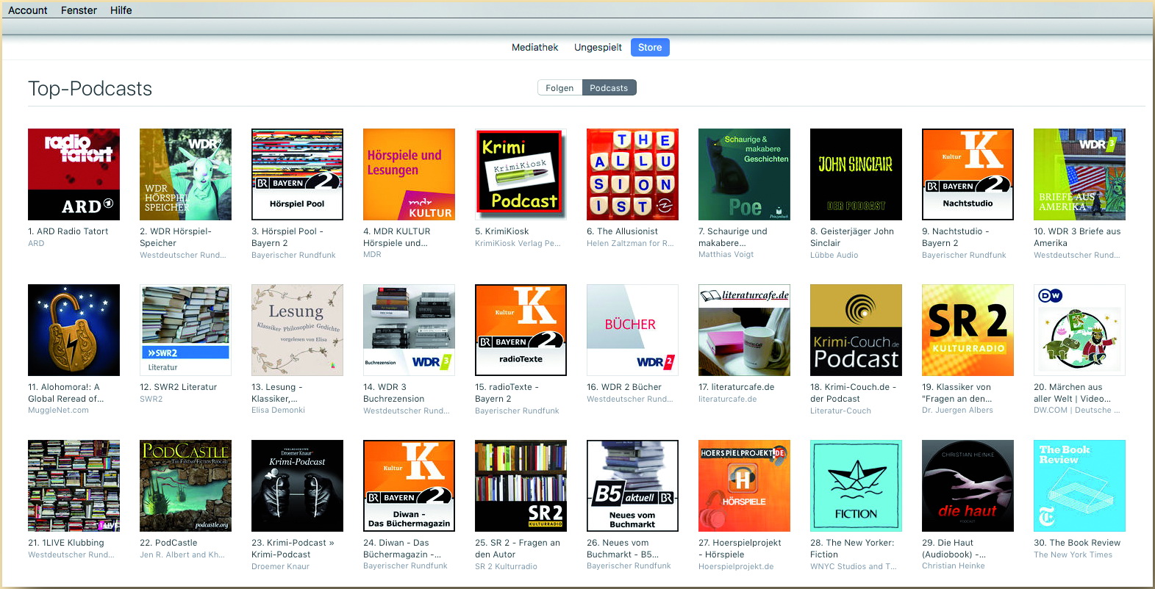Select the Store tab
Viewport: 1155px width, 589px height.
[x=650, y=48]
